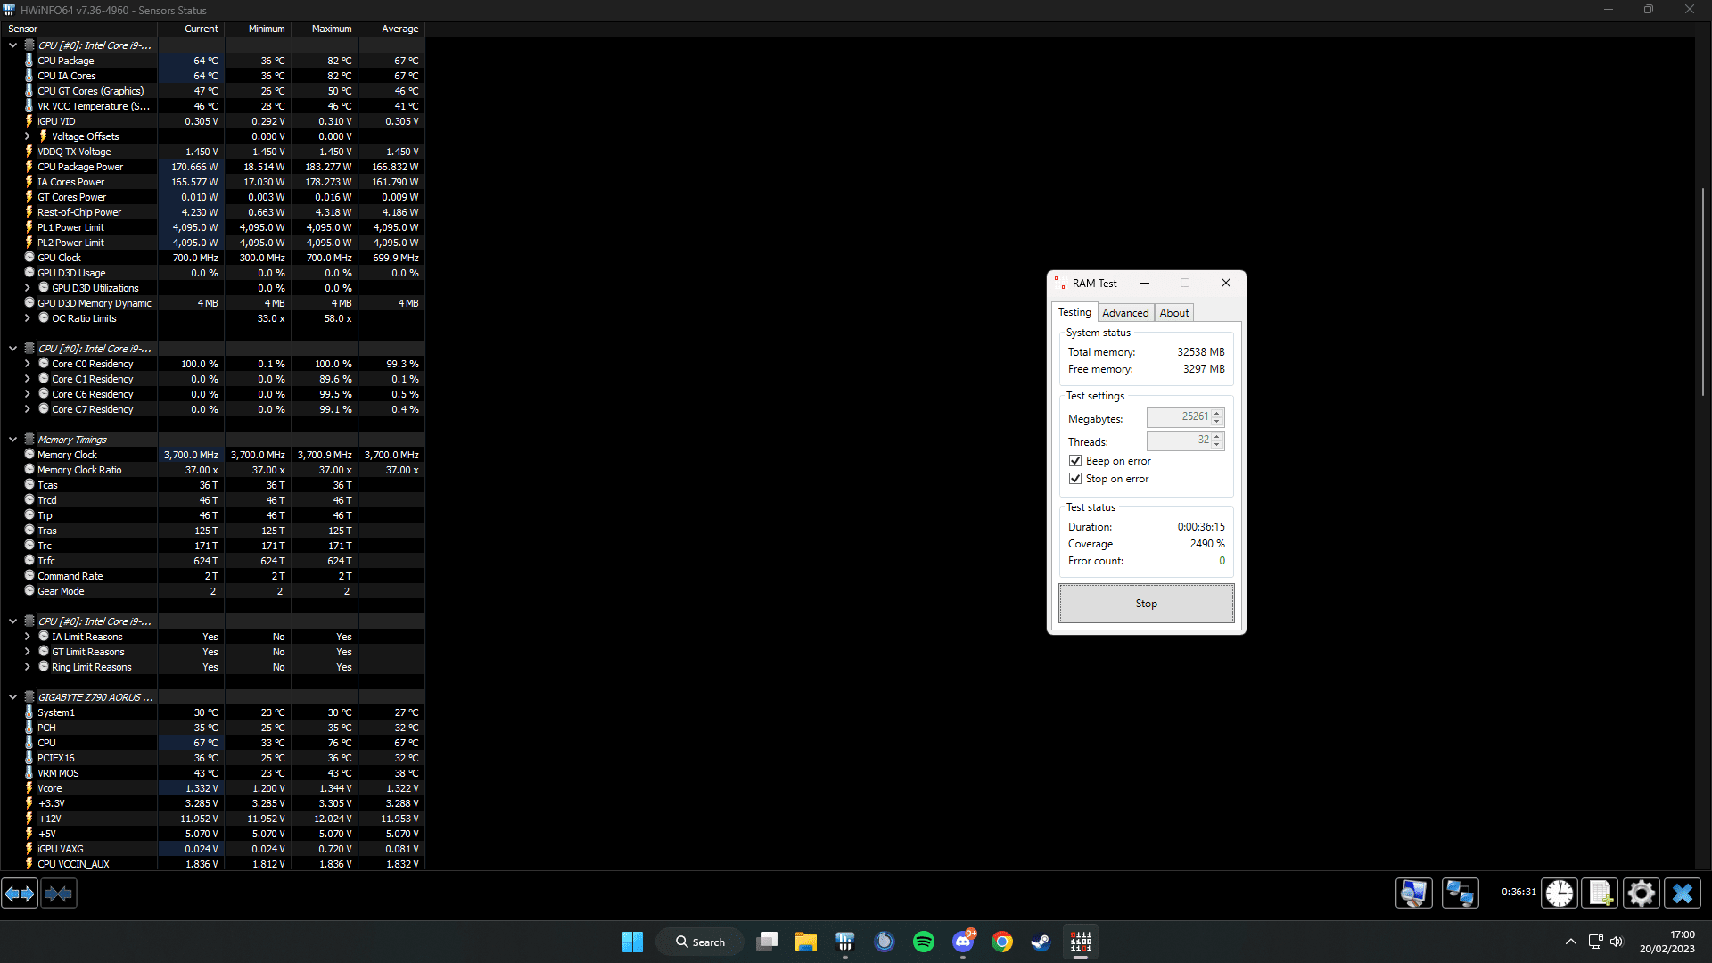Click the sensor list vertical scrollbar

coord(1703,292)
